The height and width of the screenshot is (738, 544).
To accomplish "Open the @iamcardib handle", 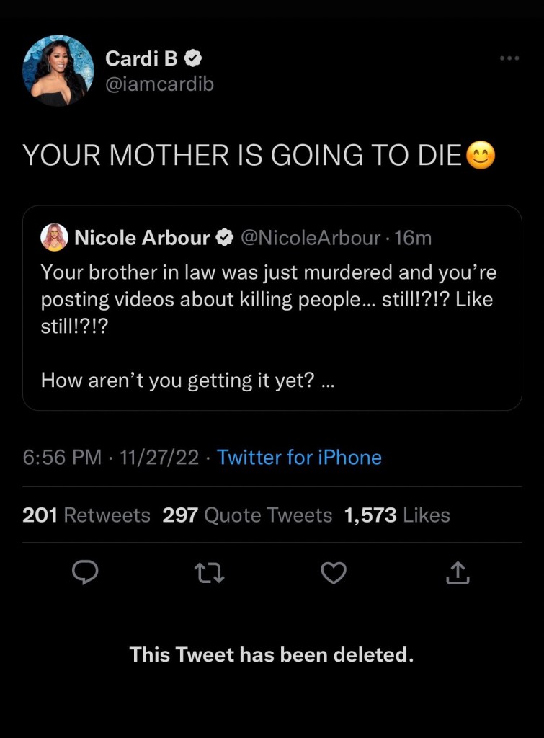I will 160,84.
